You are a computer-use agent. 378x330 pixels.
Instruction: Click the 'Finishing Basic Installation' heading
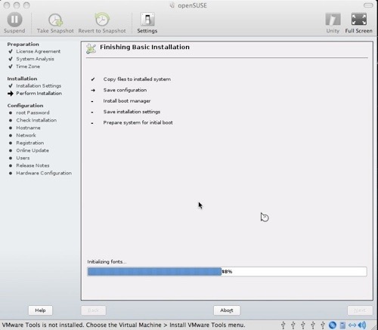pos(144,47)
